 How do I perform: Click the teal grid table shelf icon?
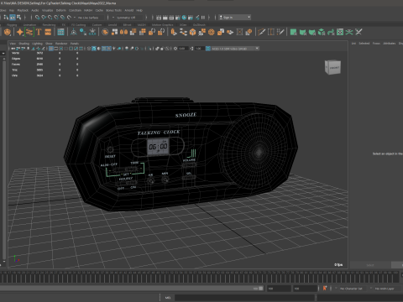[60, 32]
